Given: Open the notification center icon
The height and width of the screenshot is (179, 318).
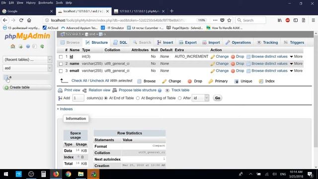Looking at the screenshot, I should point(310,174).
